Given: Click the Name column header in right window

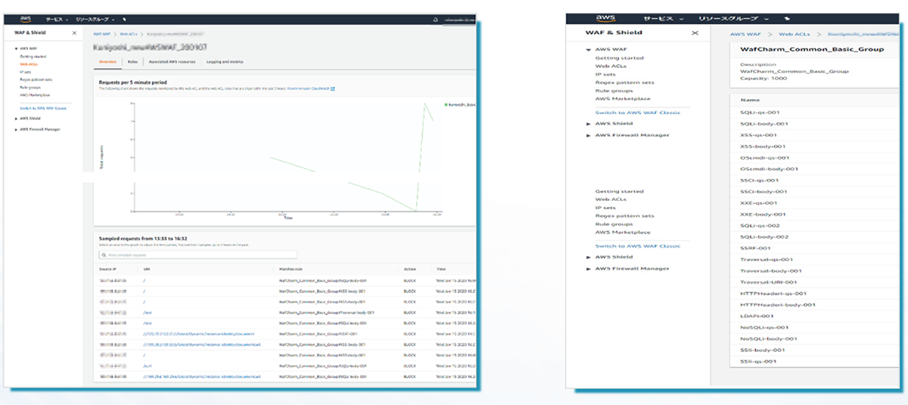Looking at the screenshot, I should (x=750, y=100).
